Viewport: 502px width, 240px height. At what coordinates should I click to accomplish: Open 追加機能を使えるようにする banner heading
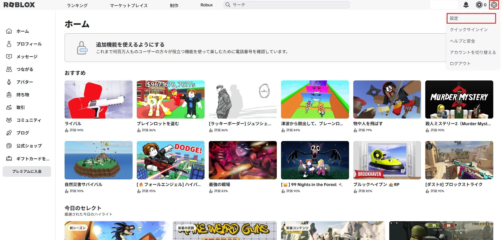click(130, 44)
